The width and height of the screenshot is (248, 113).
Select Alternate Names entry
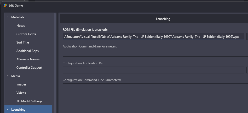(x=28, y=59)
